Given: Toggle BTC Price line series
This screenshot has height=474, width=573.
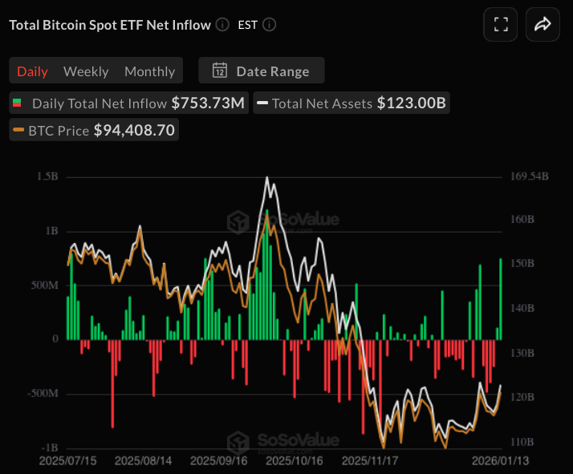Looking at the screenshot, I should pos(94,130).
